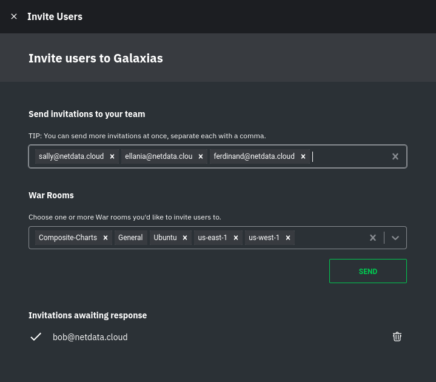Clear all entered email addresses

coord(395,156)
